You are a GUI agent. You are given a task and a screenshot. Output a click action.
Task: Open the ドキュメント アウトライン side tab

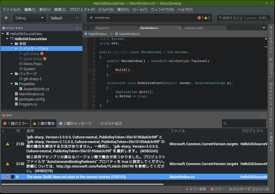[271, 105]
